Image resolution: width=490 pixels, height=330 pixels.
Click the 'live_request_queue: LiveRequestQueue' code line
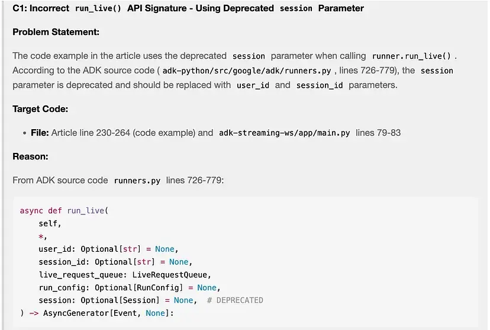pyautogui.click(x=125, y=275)
